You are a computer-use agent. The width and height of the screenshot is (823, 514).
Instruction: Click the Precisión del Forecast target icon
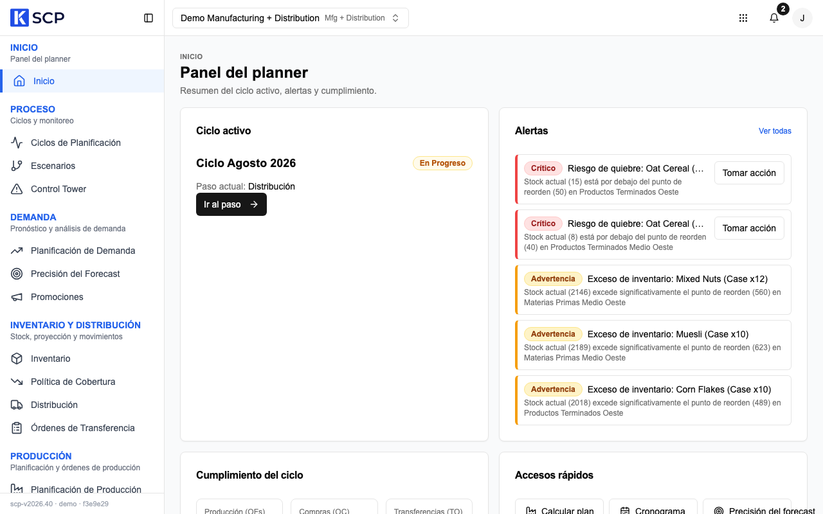[x=17, y=274]
